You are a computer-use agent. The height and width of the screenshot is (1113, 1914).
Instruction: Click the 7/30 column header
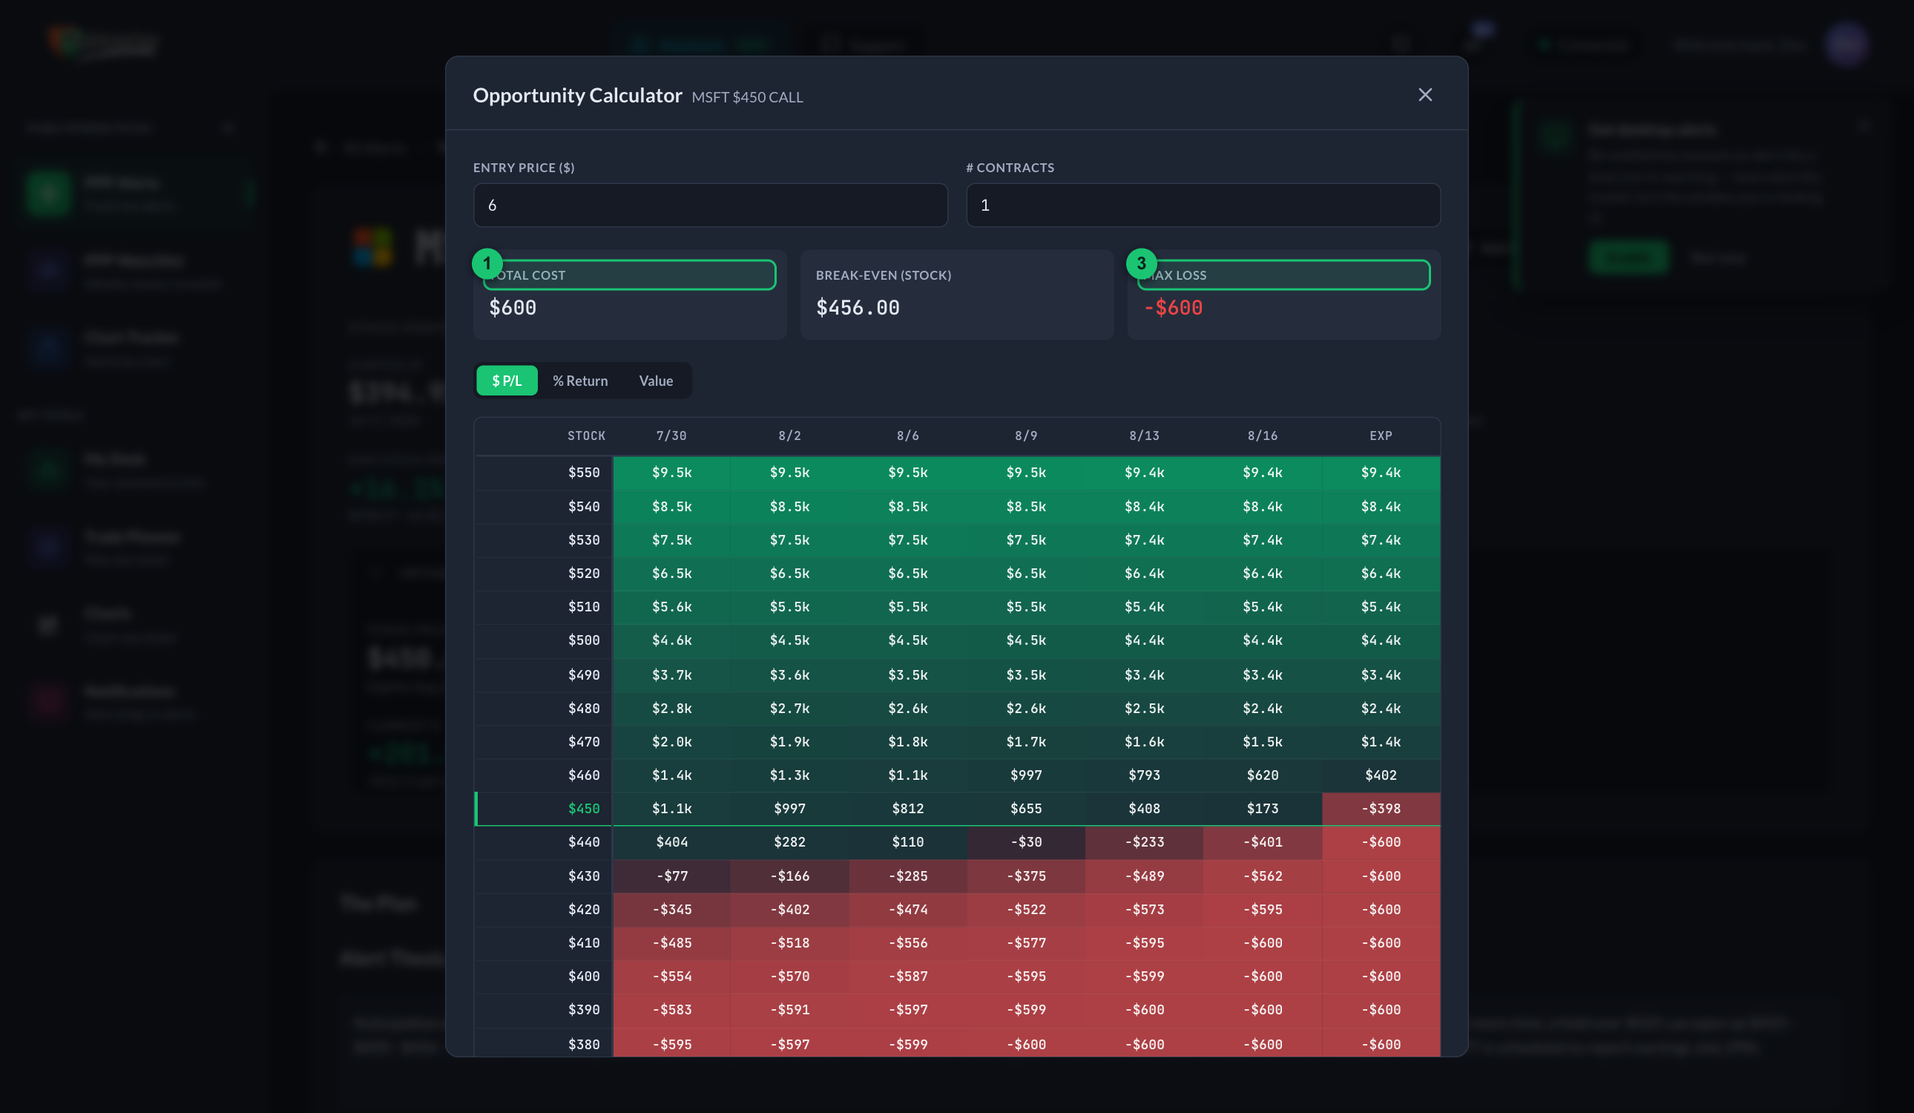pos(671,436)
